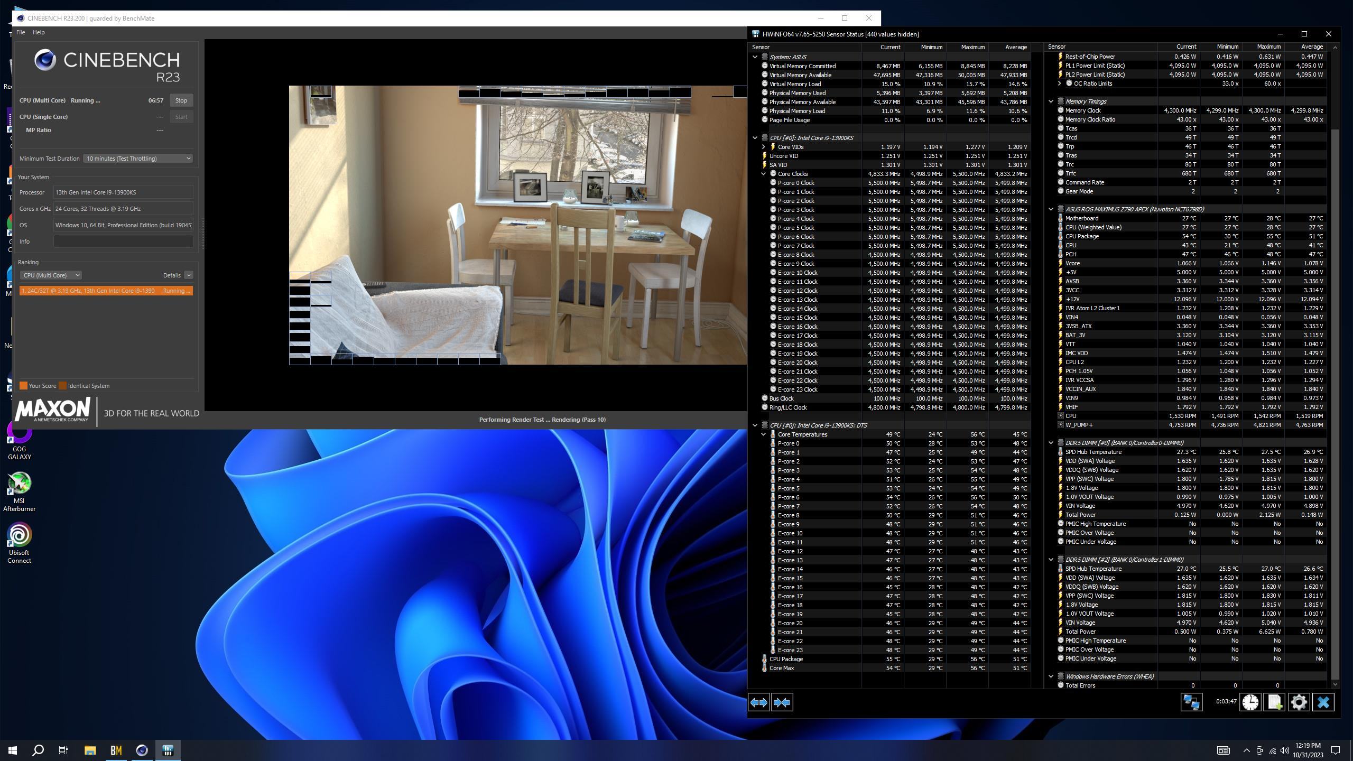Collapse the Core Clocks tree
The width and height of the screenshot is (1353, 761).
pyautogui.click(x=763, y=174)
